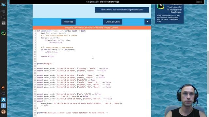This screenshot has width=209, height=117.
Task: Click the '== True' text on line 33
Action: [45, 106]
